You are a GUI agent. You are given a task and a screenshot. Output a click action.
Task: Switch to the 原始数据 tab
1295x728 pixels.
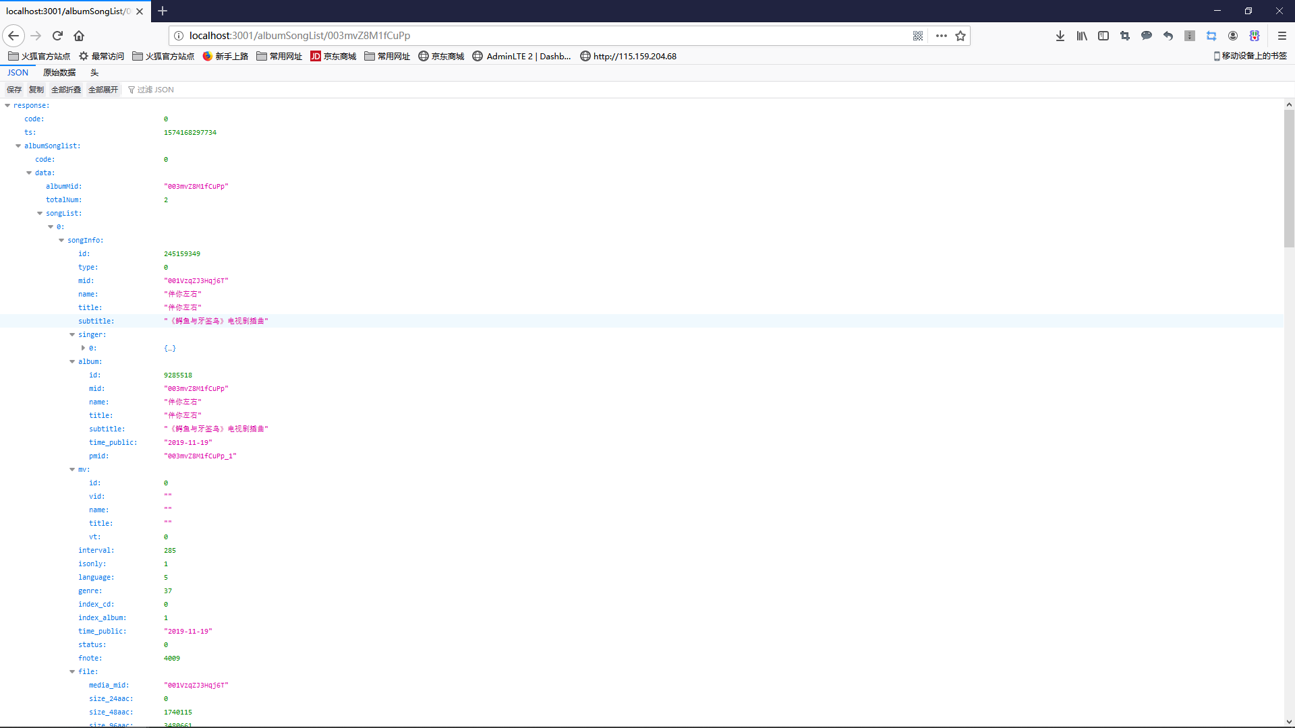[59, 73]
